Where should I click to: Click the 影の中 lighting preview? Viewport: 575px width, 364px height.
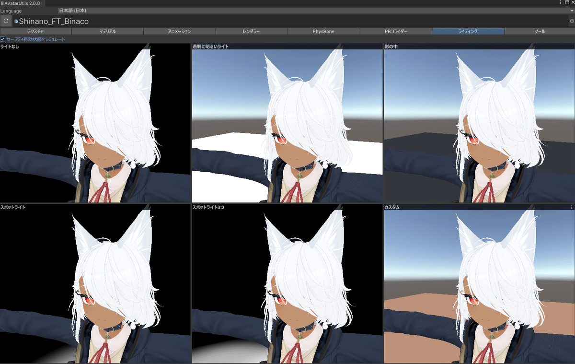(x=479, y=122)
